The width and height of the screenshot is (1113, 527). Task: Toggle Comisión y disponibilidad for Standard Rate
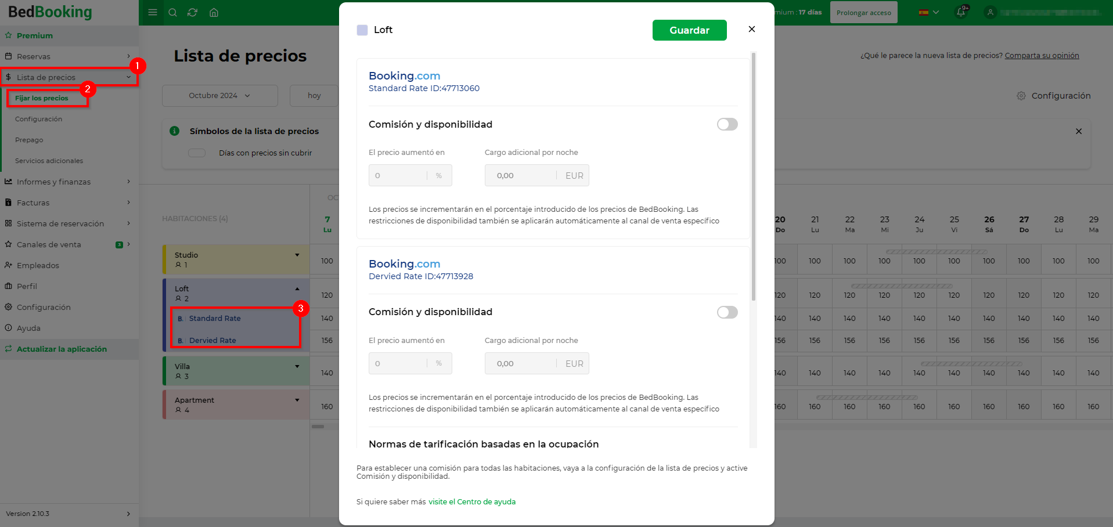click(x=727, y=124)
